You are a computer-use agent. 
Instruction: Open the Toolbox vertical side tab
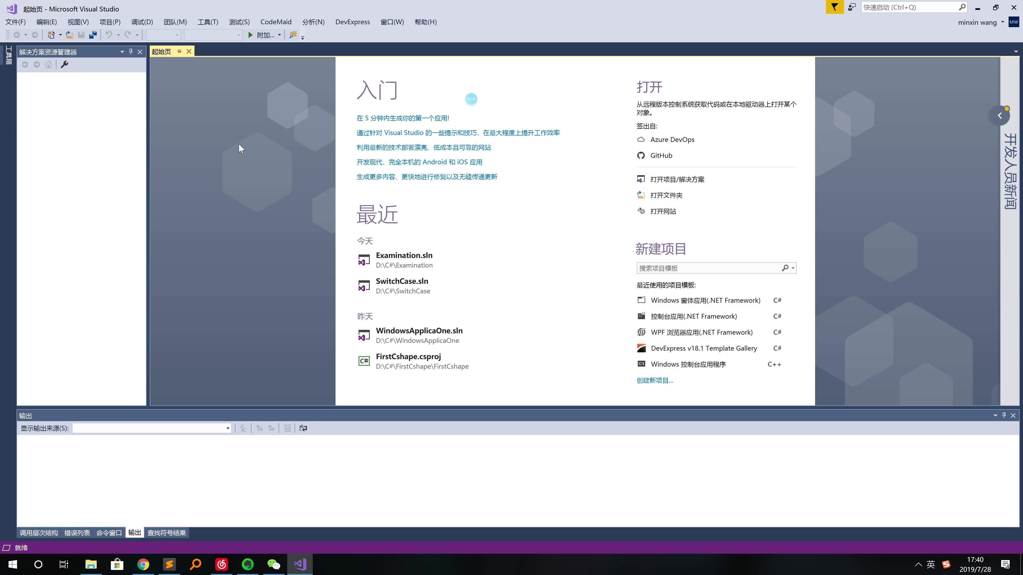point(9,55)
